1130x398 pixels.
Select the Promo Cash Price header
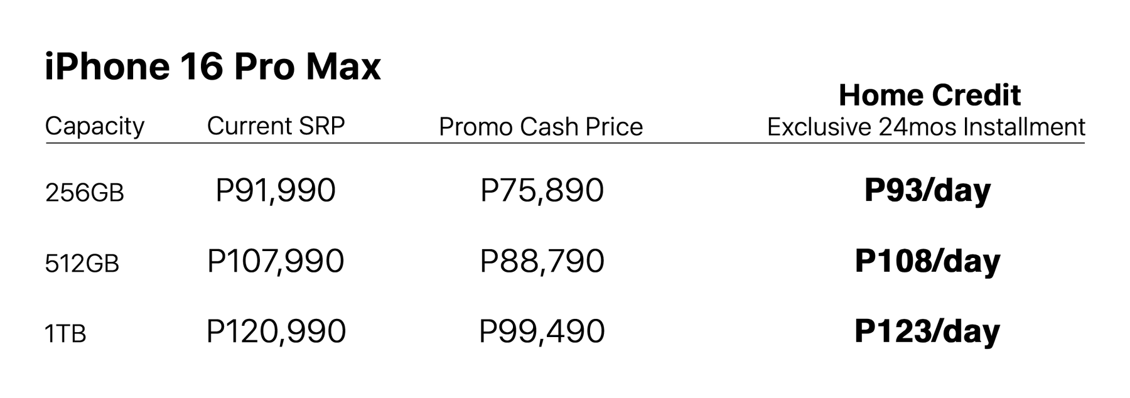point(541,127)
